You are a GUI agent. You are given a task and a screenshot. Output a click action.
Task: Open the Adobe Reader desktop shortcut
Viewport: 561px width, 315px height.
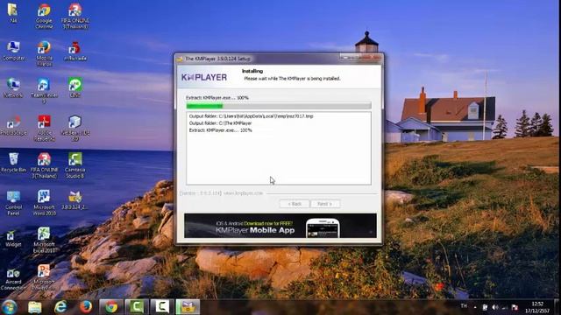click(x=44, y=129)
